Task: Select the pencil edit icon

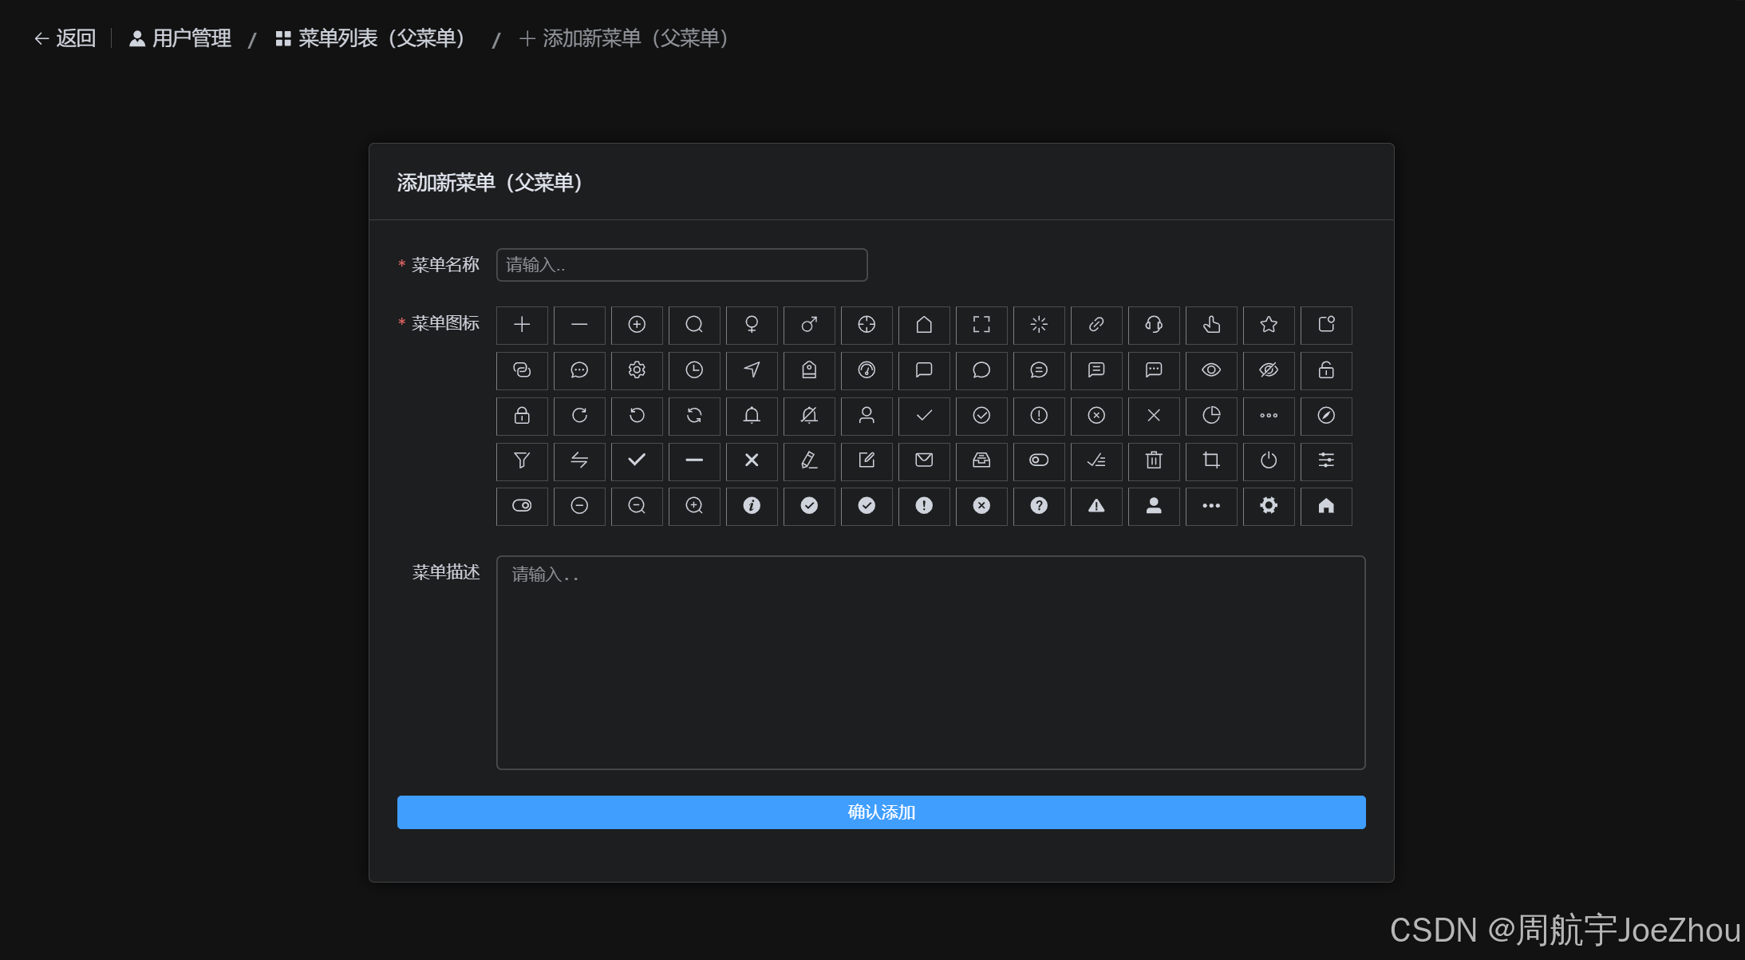Action: point(809,461)
